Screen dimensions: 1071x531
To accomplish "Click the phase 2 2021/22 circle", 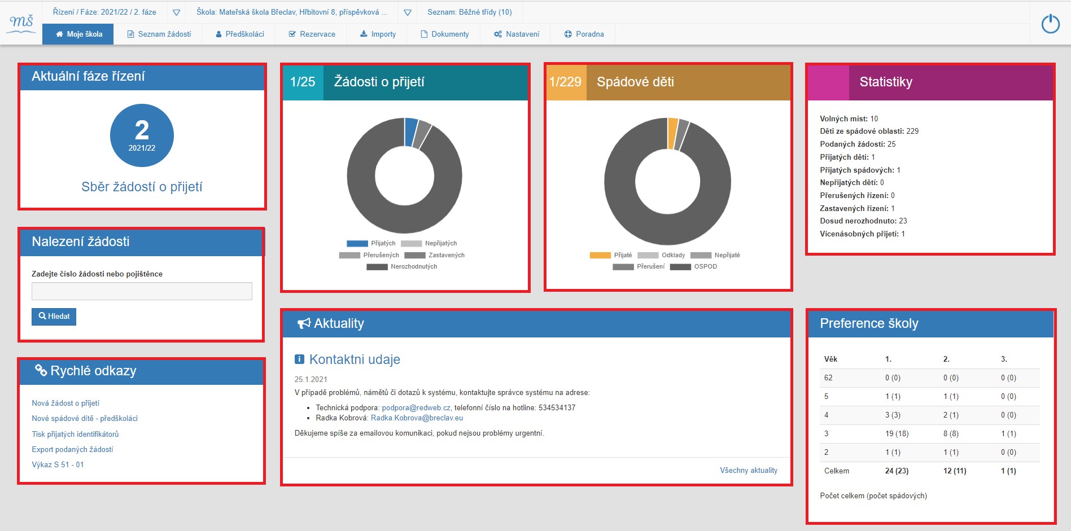I will pyautogui.click(x=142, y=135).
